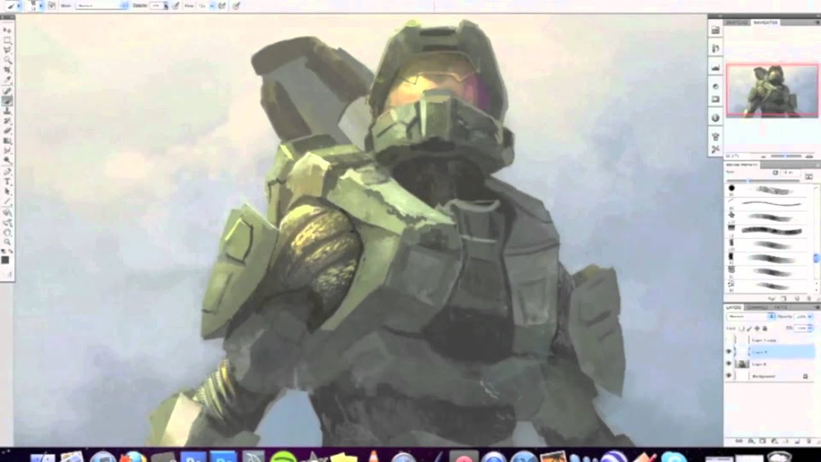Viewport: 821px width, 462px height.
Task: Select the Move tool
Action: click(8, 30)
